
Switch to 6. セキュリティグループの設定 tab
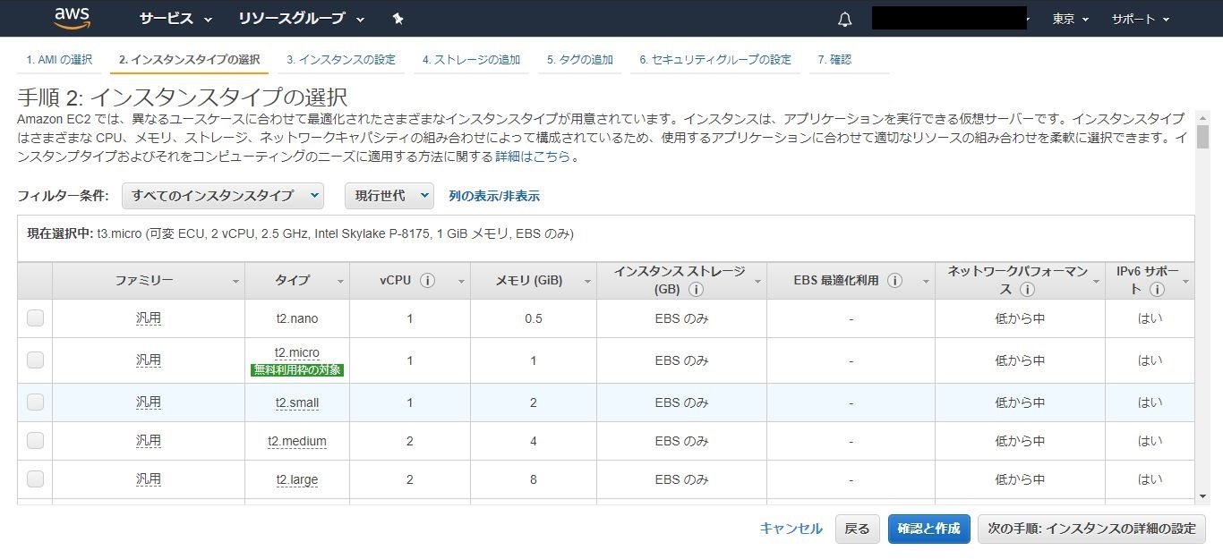tap(715, 60)
